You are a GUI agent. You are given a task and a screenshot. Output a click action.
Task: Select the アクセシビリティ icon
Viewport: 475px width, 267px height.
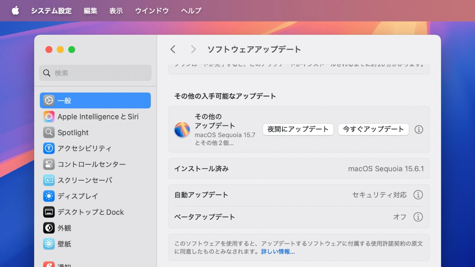(49, 148)
